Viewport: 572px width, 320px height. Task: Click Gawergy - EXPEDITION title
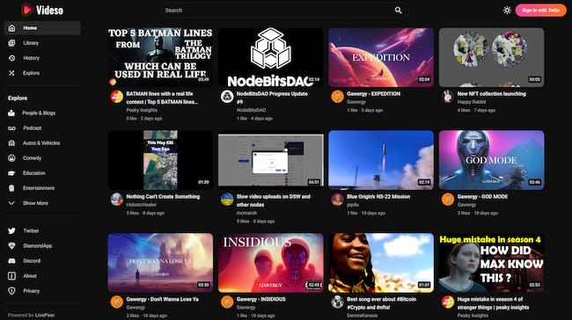[373, 94]
